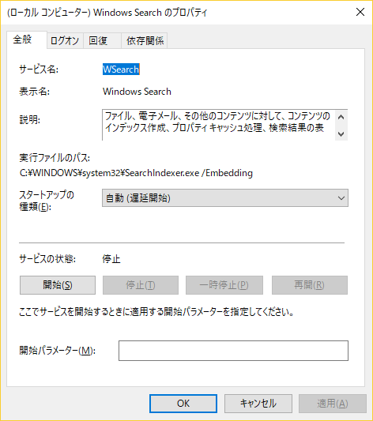Select the highlighted WSearch service name
The width and height of the screenshot is (373, 421).
click(121, 70)
